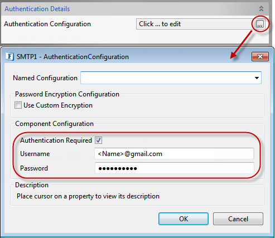The image size is (275, 238).
Task: Dismiss the dialog with Cancel button
Action: [x=238, y=219]
